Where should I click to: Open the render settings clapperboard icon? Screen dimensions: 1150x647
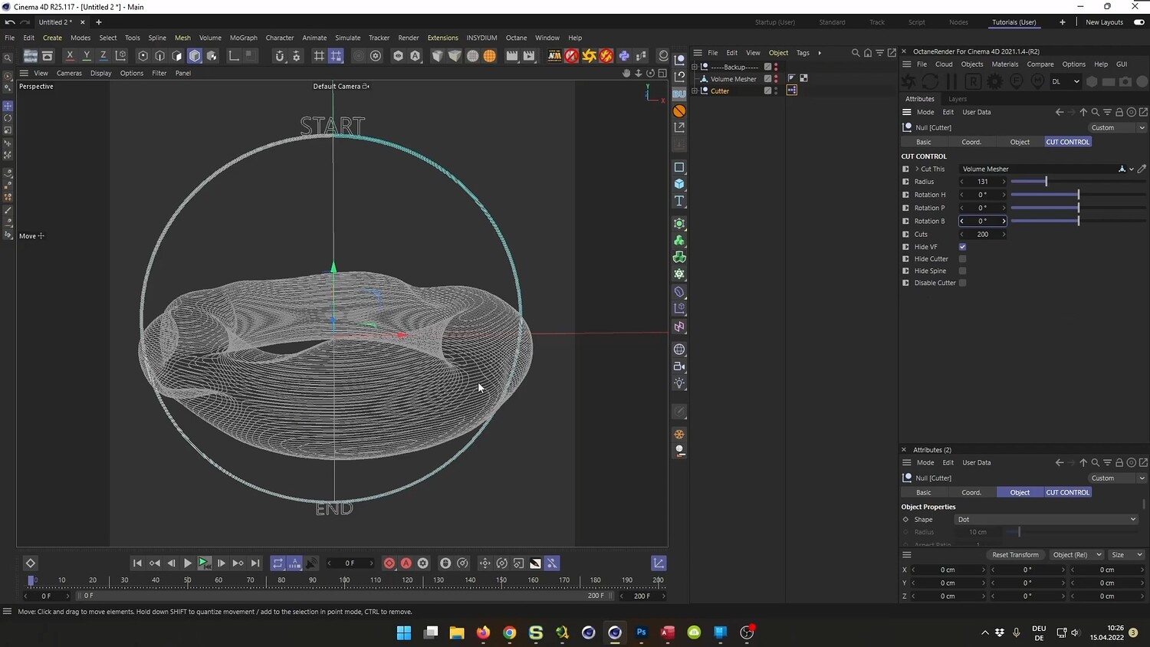pos(511,55)
